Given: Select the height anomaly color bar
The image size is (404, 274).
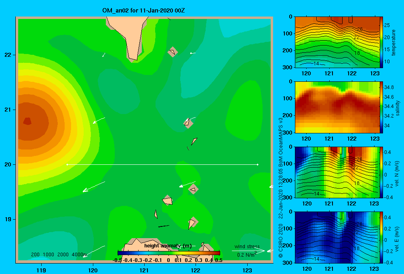Looking at the screenshot, I should click(x=169, y=253).
